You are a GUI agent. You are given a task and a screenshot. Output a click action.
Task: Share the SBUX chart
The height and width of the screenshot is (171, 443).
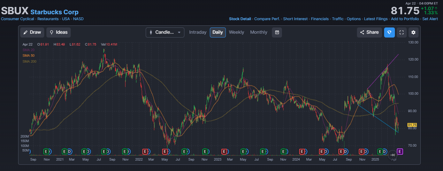pos(369,32)
